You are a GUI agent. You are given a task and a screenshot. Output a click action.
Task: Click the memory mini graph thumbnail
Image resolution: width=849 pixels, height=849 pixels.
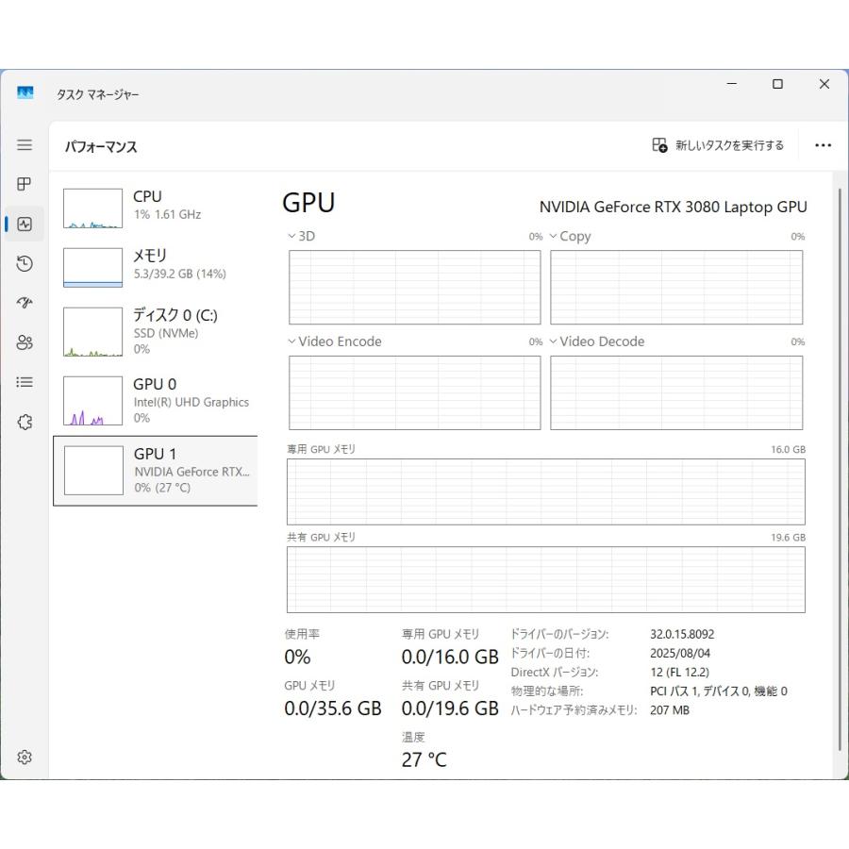[92, 268]
